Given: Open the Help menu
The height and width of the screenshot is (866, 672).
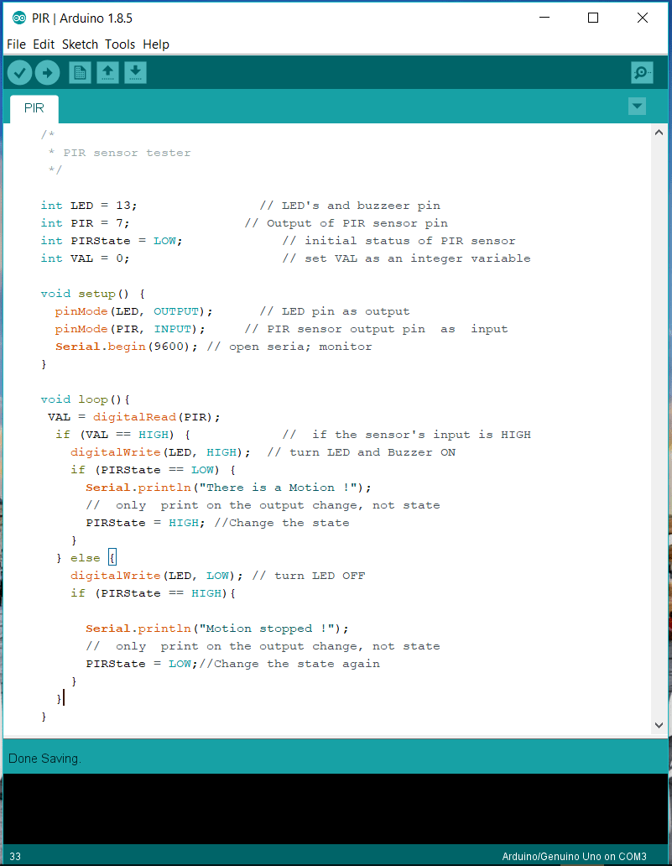Looking at the screenshot, I should tap(156, 44).
